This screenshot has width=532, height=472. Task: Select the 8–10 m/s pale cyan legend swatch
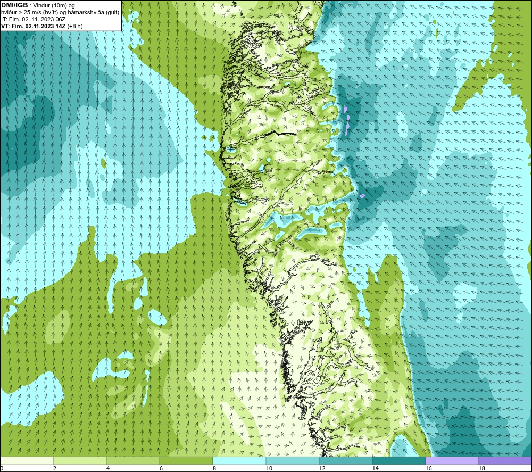(239, 460)
